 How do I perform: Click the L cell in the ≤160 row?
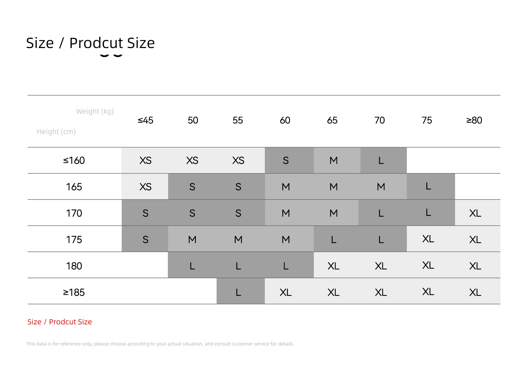coord(384,160)
